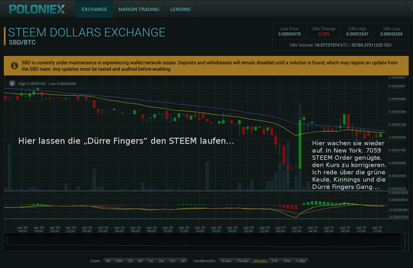413x268 pixels.
Task: Set chart zoom to 1w
Action: tap(150, 261)
